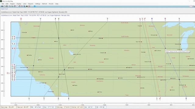Select the blue Uranus glyph above the map

tap(152, 19)
